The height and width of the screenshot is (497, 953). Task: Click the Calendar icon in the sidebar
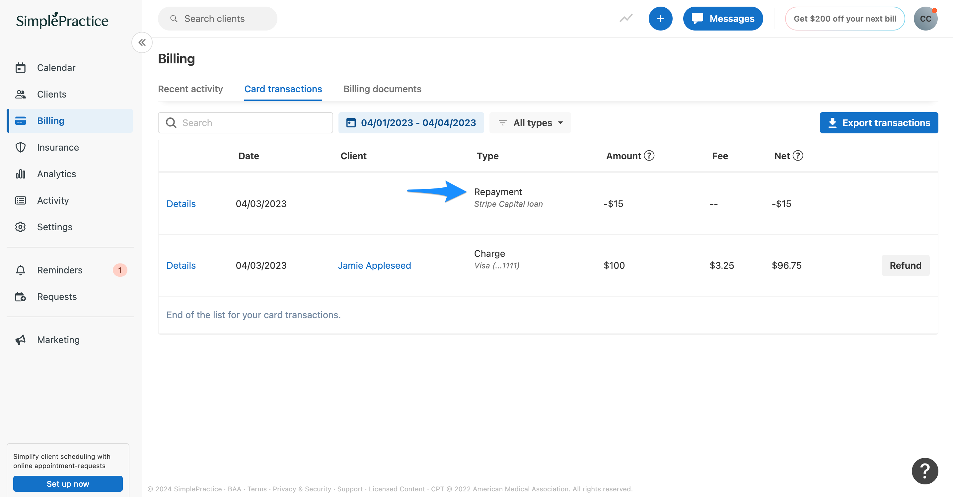click(20, 68)
